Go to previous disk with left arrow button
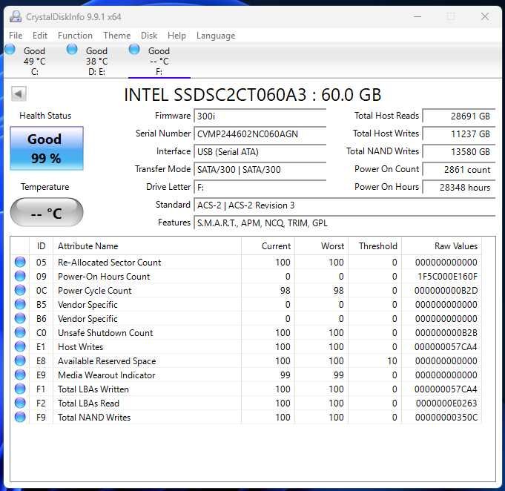 point(19,94)
